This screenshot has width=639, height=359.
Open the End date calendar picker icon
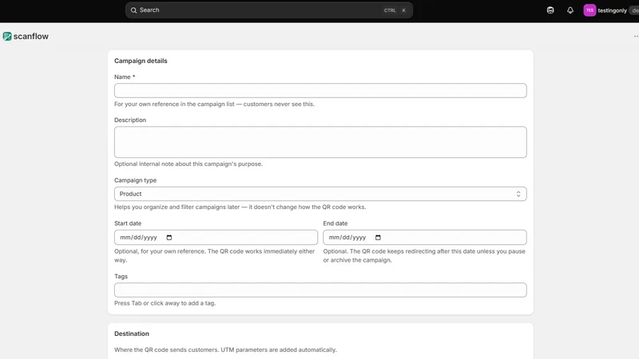pos(378,237)
